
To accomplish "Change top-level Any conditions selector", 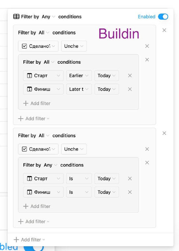I will [x=48, y=17].
